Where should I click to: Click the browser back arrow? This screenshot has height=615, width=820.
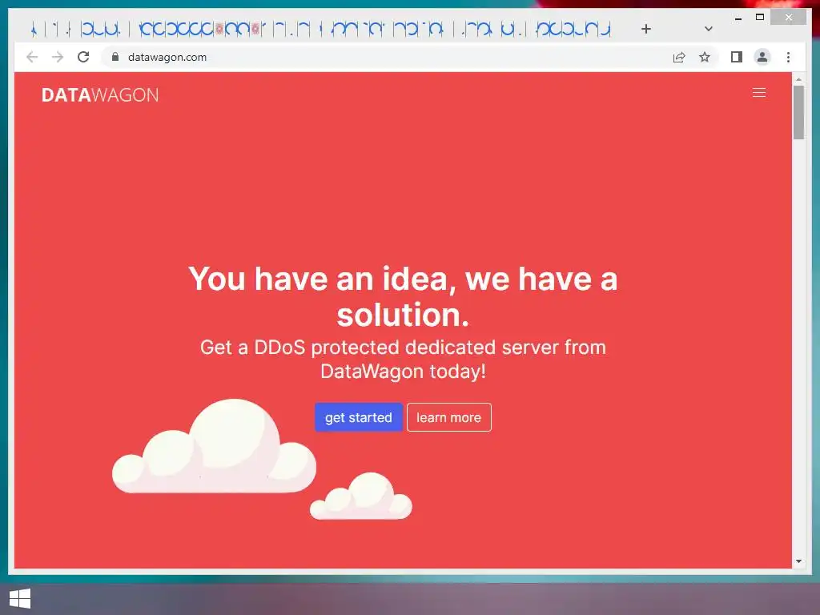(32, 57)
